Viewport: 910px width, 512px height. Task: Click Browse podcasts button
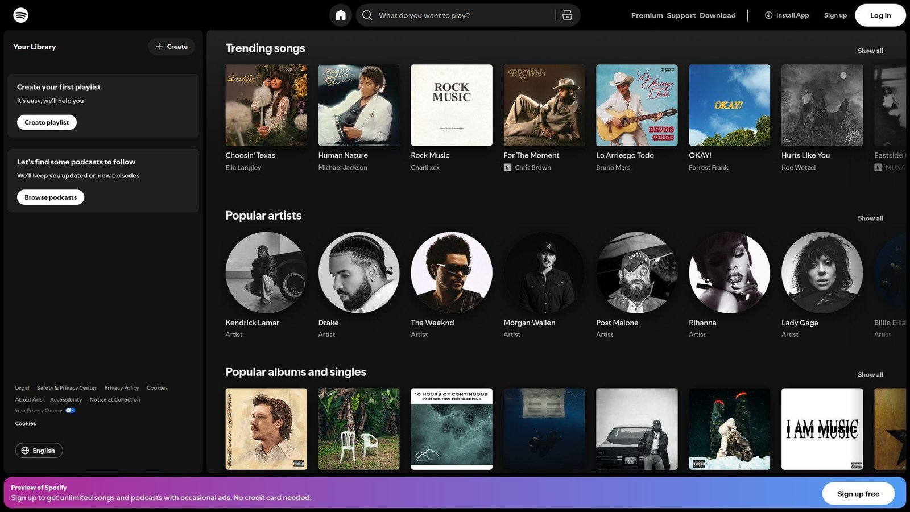click(x=51, y=197)
